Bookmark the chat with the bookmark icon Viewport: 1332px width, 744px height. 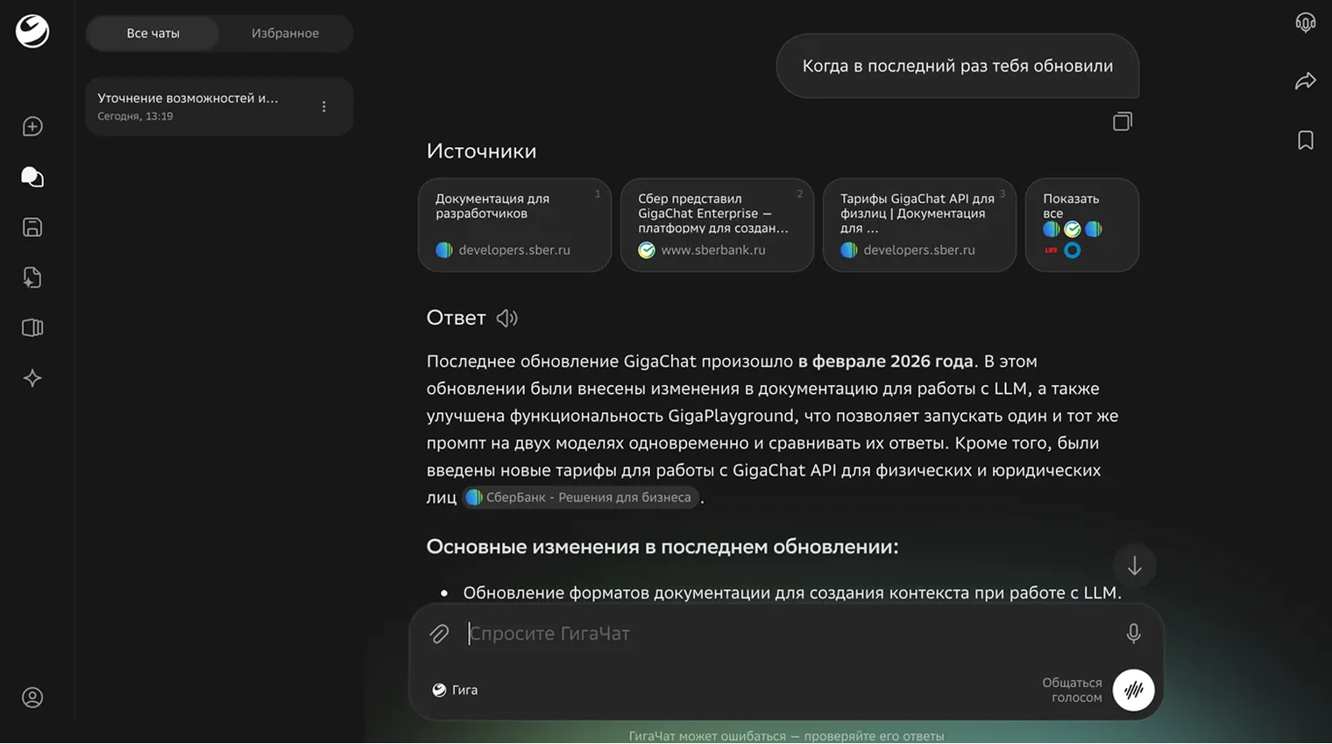(x=1305, y=139)
